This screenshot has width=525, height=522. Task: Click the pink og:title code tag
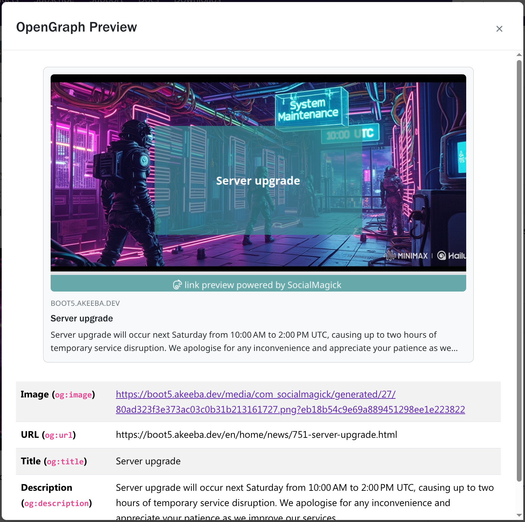[x=65, y=462]
